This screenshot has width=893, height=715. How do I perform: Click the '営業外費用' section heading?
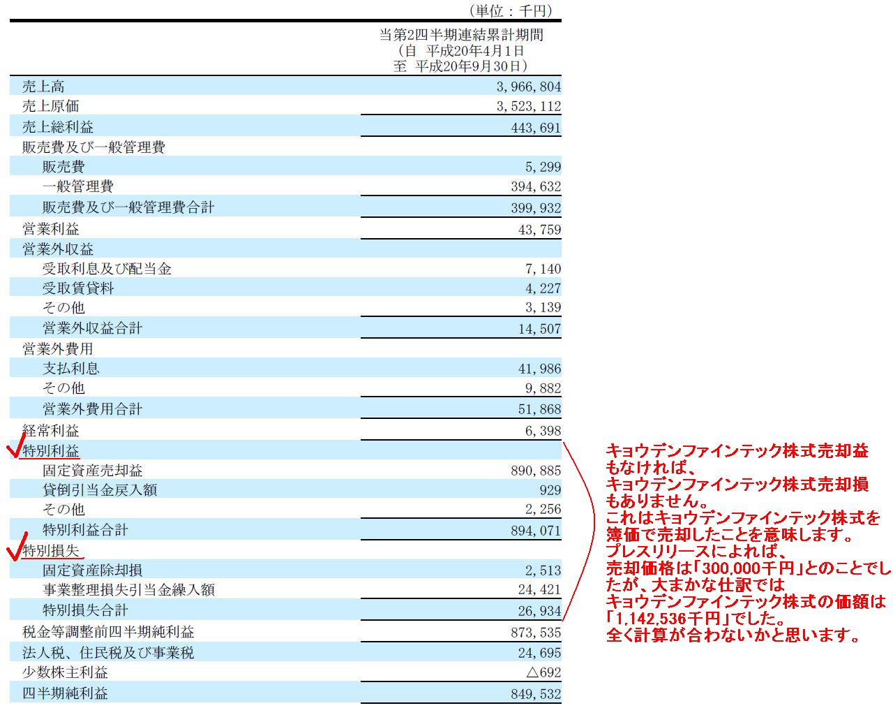[57, 348]
